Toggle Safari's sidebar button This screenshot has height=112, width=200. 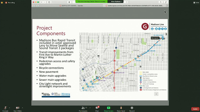pyautogui.click(x=49, y=2)
